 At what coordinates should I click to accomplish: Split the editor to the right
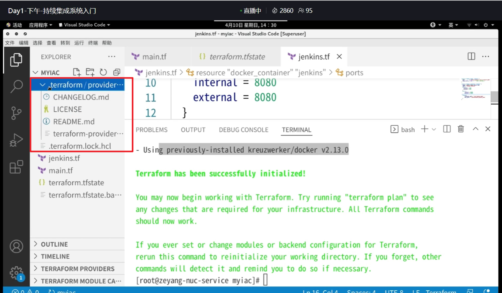[471, 56]
